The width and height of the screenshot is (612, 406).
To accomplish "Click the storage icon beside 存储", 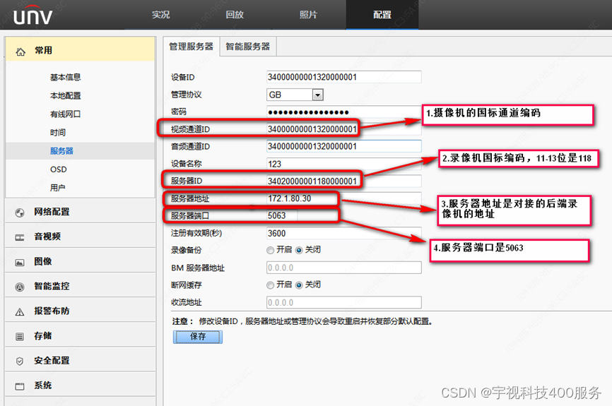I will [20, 336].
